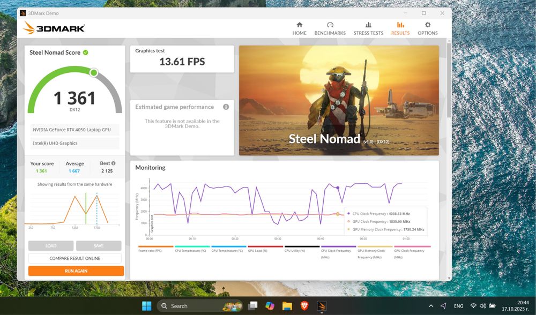Screen dimensions: 536x315
Task: Click the 13.61 FPS graphics test value
Action: pyautogui.click(x=182, y=62)
